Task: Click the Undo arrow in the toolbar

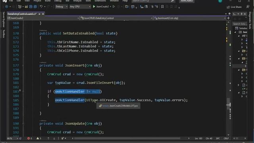Action: coord(41,7)
